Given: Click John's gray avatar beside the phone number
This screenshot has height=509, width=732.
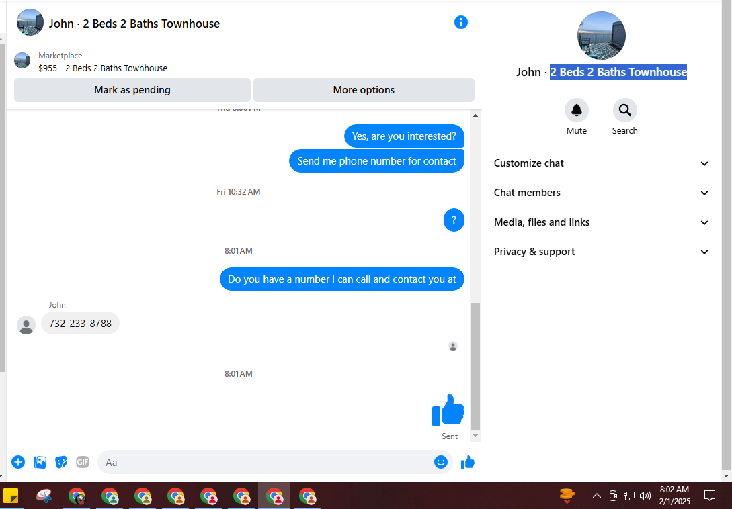Looking at the screenshot, I should pyautogui.click(x=26, y=325).
